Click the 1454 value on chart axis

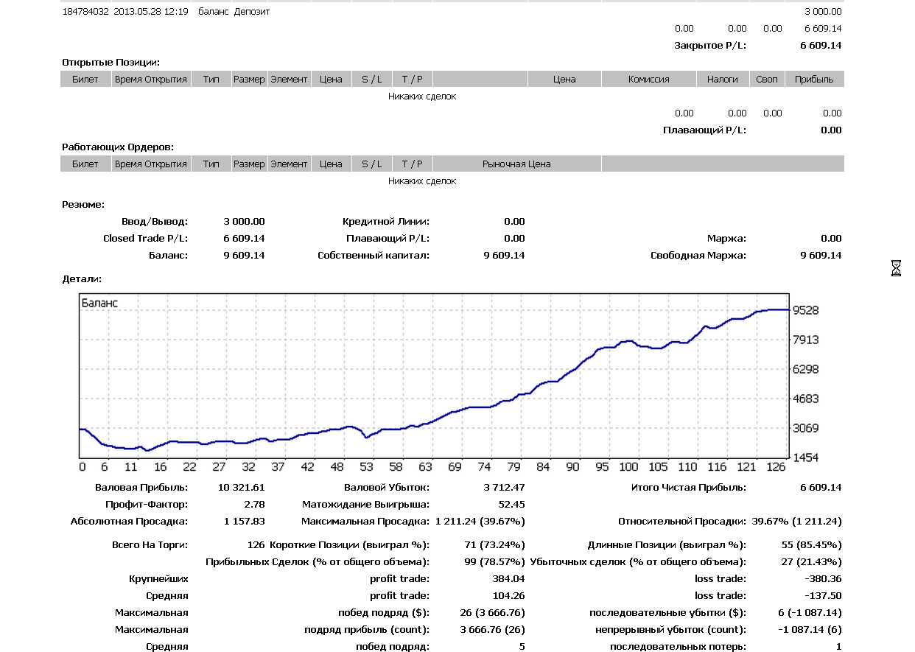click(805, 458)
